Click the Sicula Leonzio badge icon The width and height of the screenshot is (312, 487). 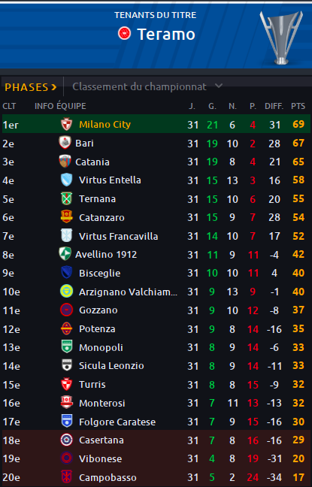66,365
